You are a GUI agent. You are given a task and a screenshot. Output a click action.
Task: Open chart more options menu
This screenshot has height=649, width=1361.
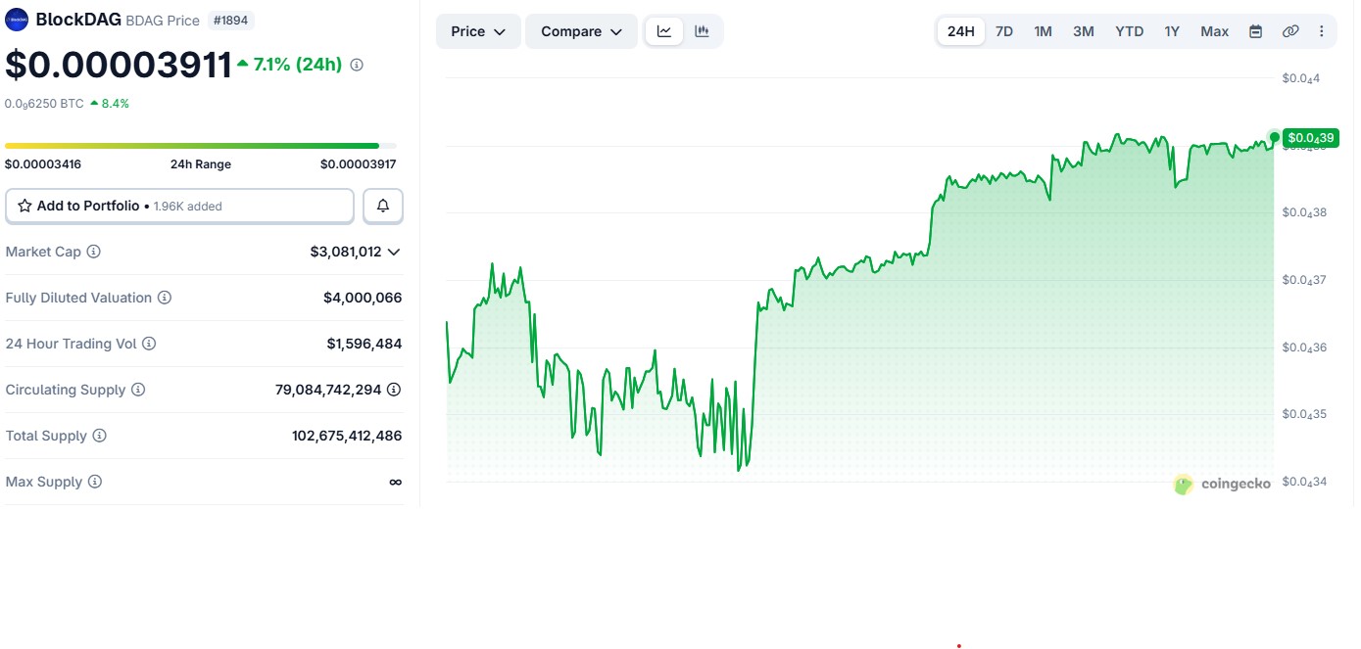click(1321, 31)
